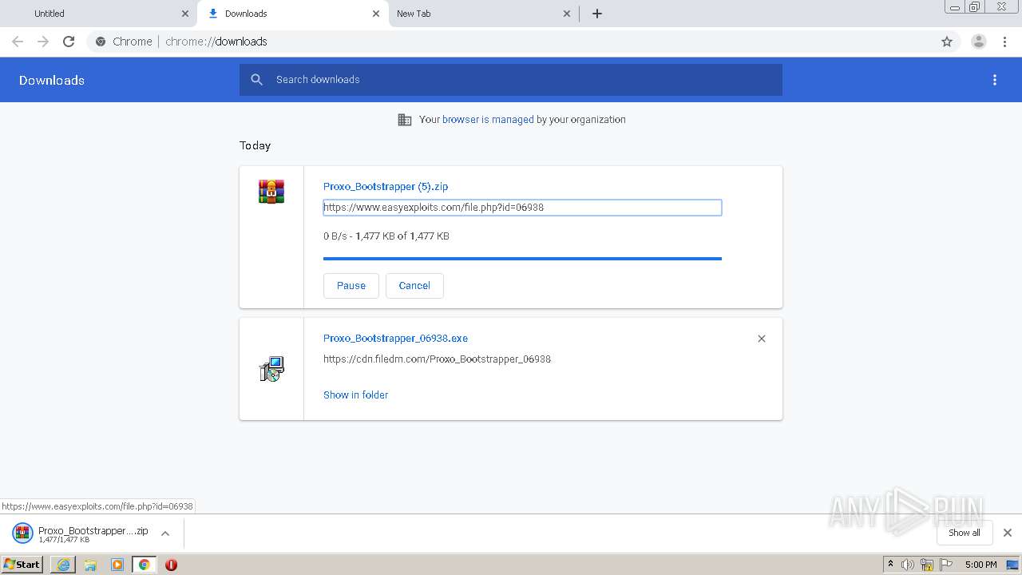Click the managed organization building icon

pyautogui.click(x=405, y=120)
